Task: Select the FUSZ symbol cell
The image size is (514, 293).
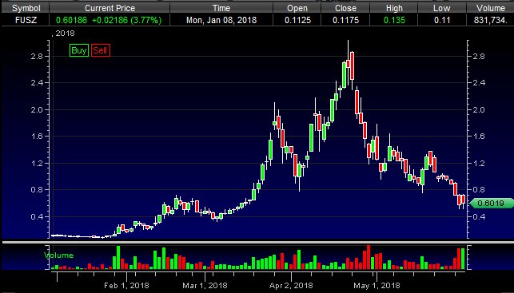Action: coord(26,20)
